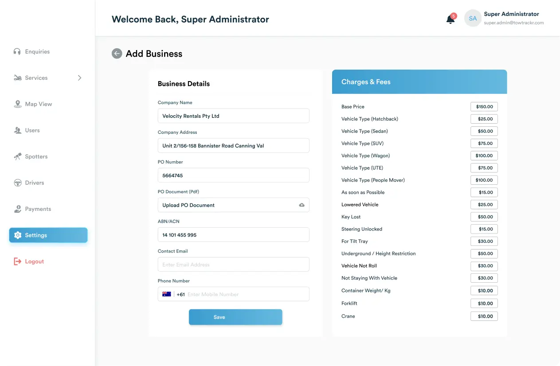
Task: Open the Users menu item
Action: coord(32,130)
